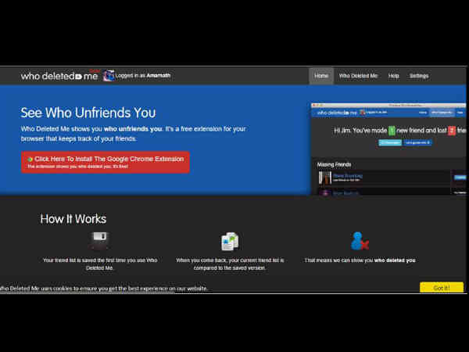This screenshot has width=469, height=352.
Task: Open the Settings nav item
Action: pyautogui.click(x=419, y=76)
